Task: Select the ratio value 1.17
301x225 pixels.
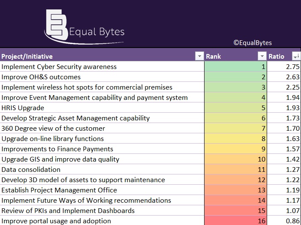Action: (x=284, y=200)
